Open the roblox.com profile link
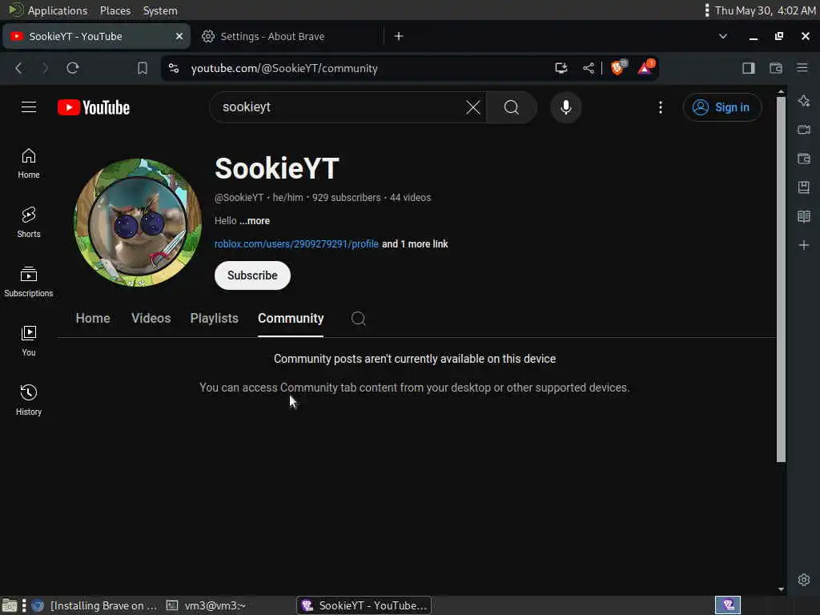Image resolution: width=820 pixels, height=615 pixels. [x=296, y=243]
